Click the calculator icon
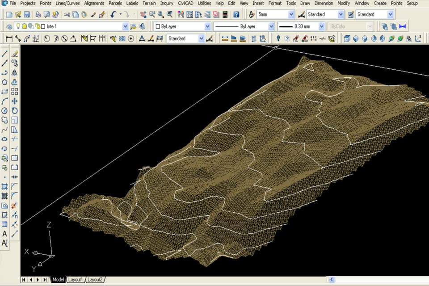Viewport: 429px width, 286px height. tap(225, 15)
